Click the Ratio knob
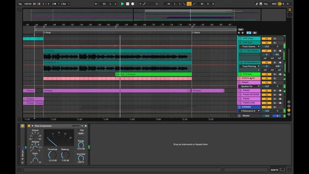309x174 pixels. 35,159
